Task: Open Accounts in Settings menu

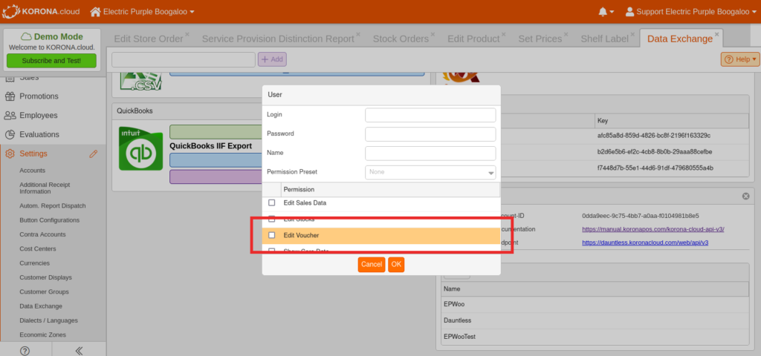Action: (33, 171)
